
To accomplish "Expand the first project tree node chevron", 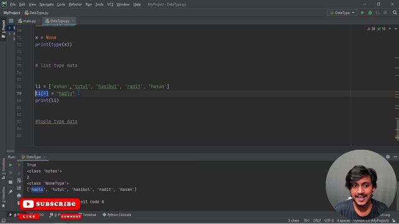I will coord(9,27).
